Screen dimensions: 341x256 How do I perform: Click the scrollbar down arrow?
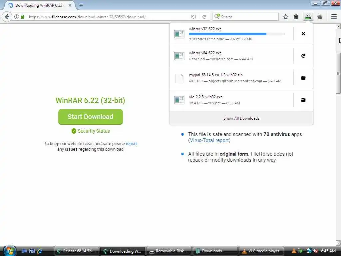coord(338,243)
